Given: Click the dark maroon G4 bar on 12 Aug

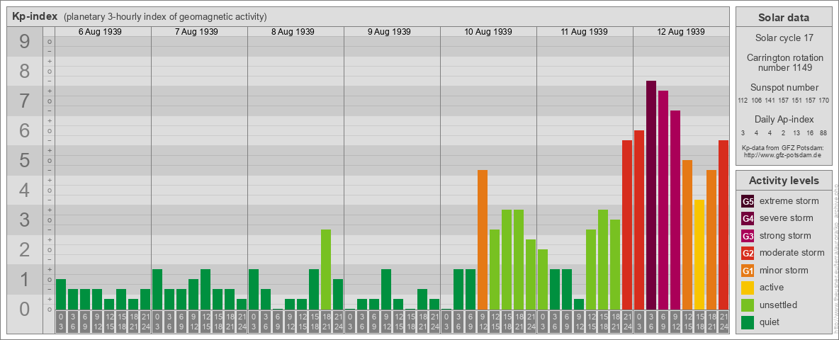Looking at the screenshot, I should click(651, 195).
